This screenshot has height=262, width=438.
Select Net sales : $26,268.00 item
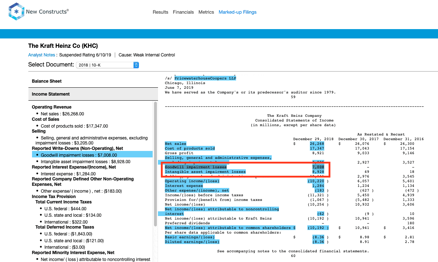click(62, 114)
